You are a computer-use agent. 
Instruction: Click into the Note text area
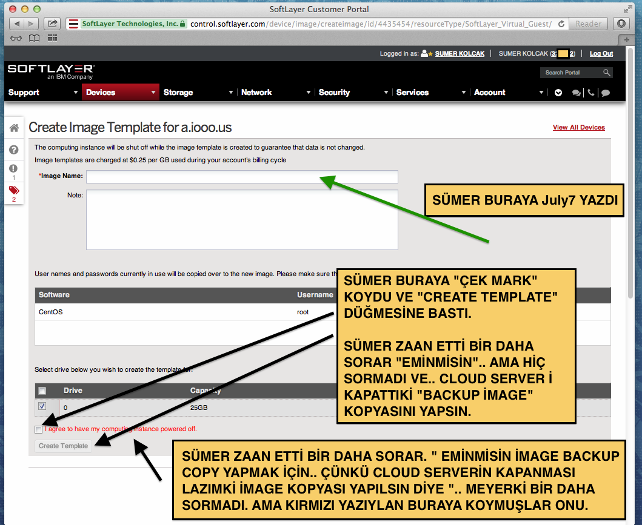pyautogui.click(x=242, y=220)
